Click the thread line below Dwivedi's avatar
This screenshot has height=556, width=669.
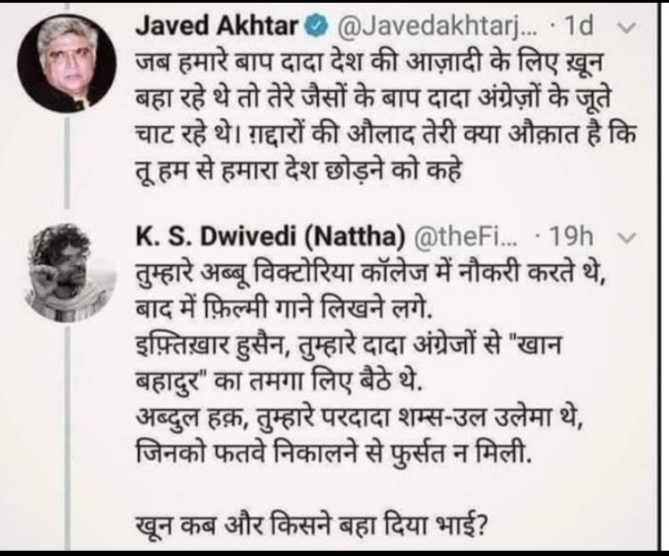pos(68,436)
